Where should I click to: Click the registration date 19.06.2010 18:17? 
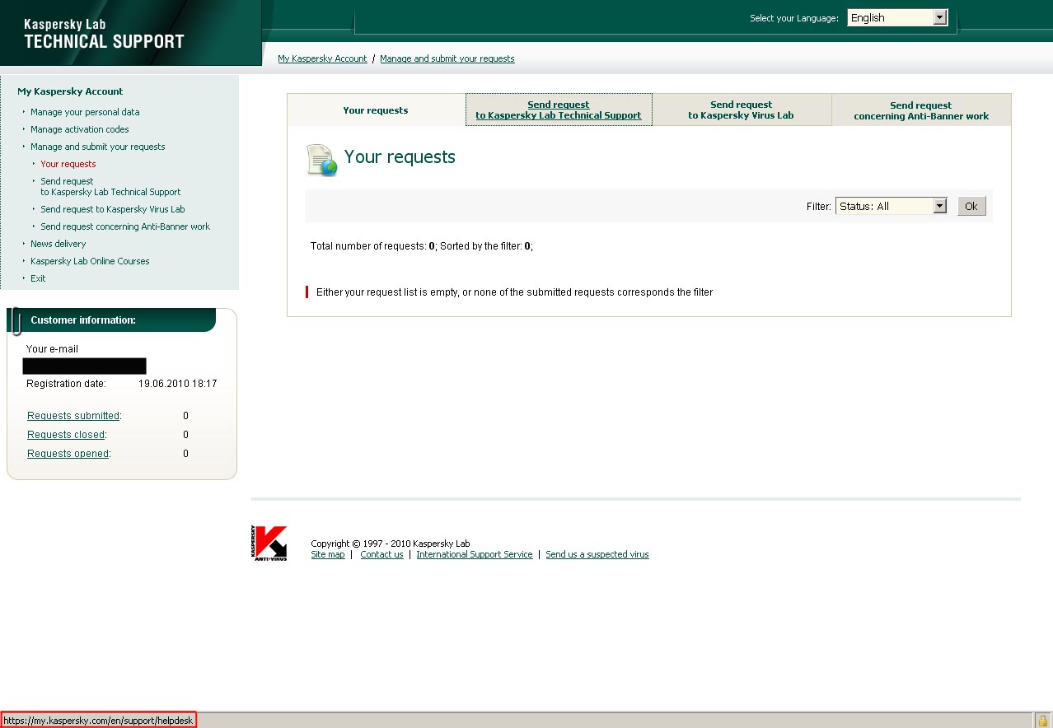(178, 384)
